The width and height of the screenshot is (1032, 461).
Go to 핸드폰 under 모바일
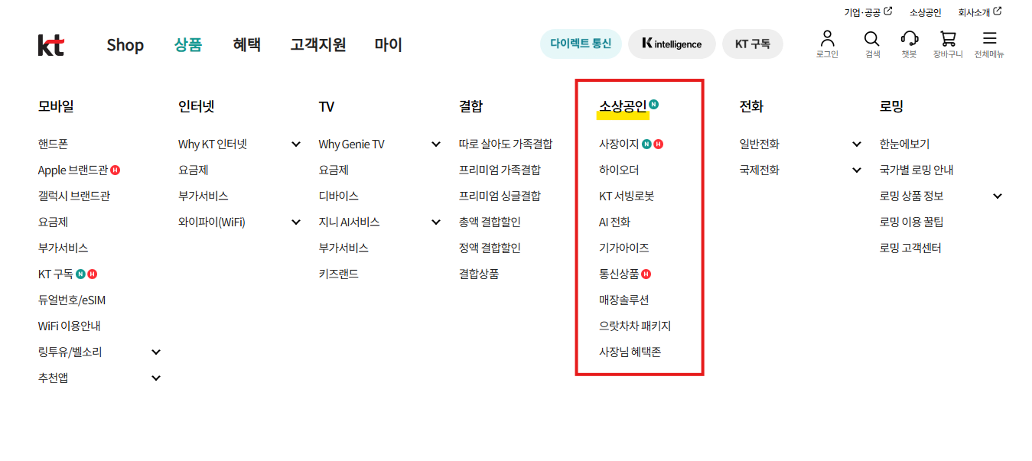click(x=53, y=144)
